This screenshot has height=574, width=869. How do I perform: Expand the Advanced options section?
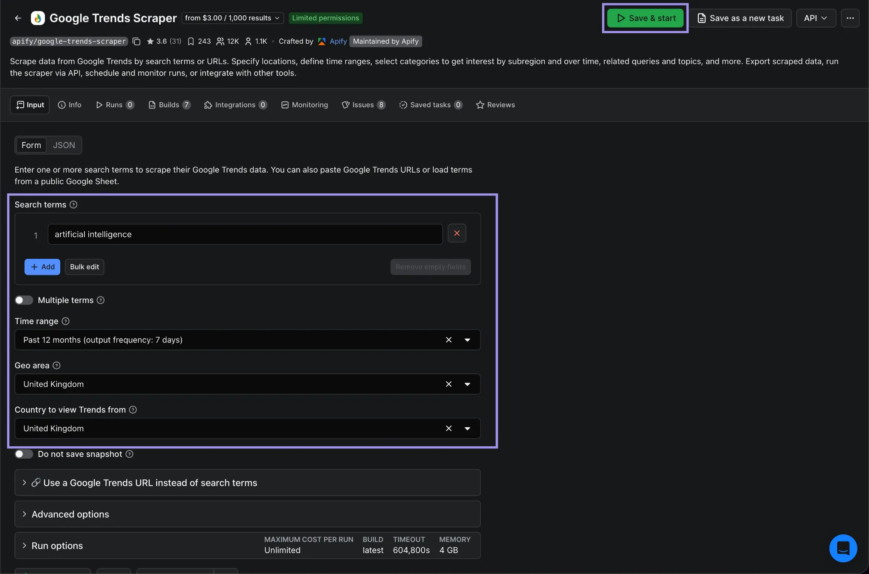[247, 514]
